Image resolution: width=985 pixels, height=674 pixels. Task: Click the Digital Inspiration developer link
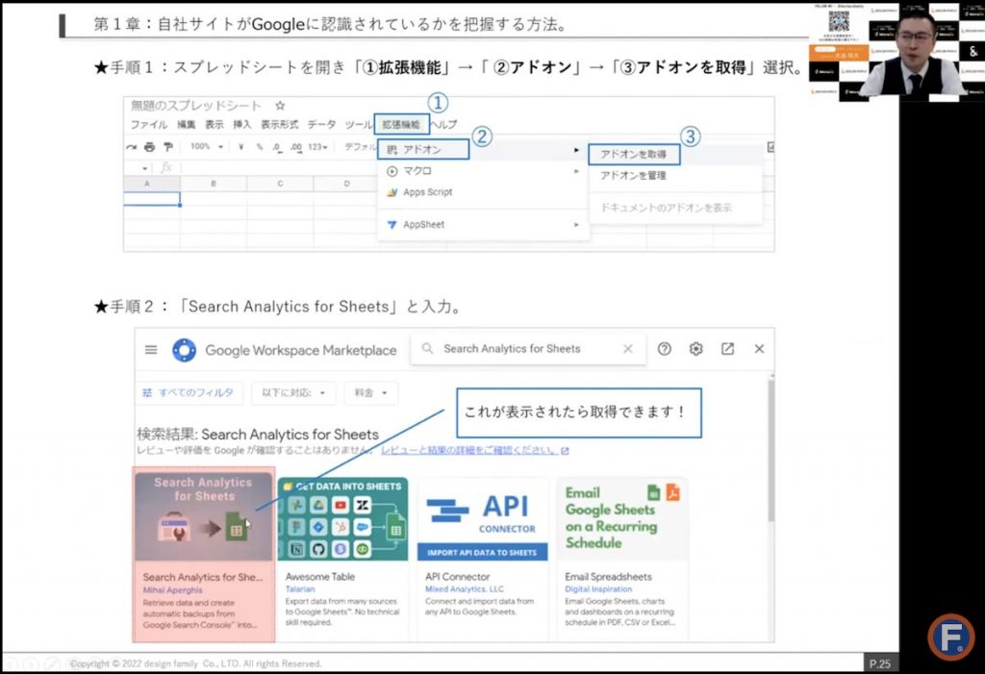598,589
